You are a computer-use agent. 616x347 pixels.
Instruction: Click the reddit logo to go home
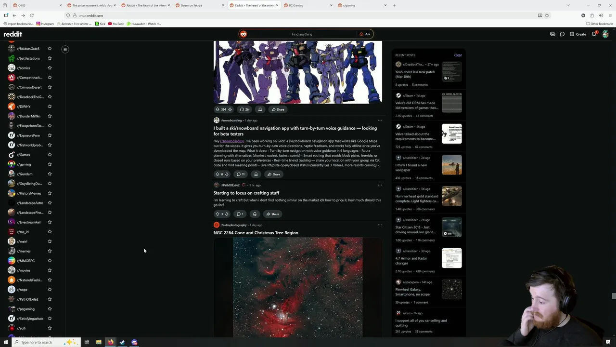[x=13, y=34]
